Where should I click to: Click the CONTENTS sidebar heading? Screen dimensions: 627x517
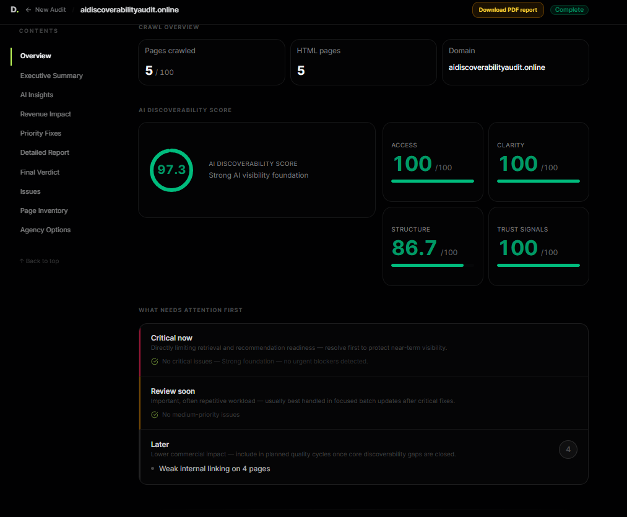click(38, 31)
